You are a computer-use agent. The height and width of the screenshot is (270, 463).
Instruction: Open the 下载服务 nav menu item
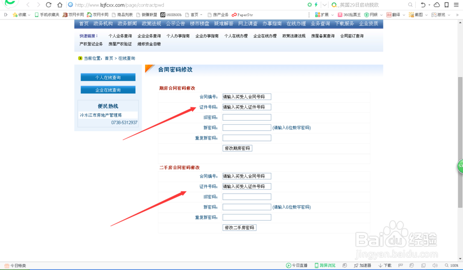pos(344,24)
